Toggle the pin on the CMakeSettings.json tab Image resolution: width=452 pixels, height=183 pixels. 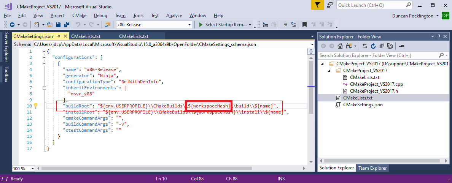pyautogui.click(x=59, y=36)
